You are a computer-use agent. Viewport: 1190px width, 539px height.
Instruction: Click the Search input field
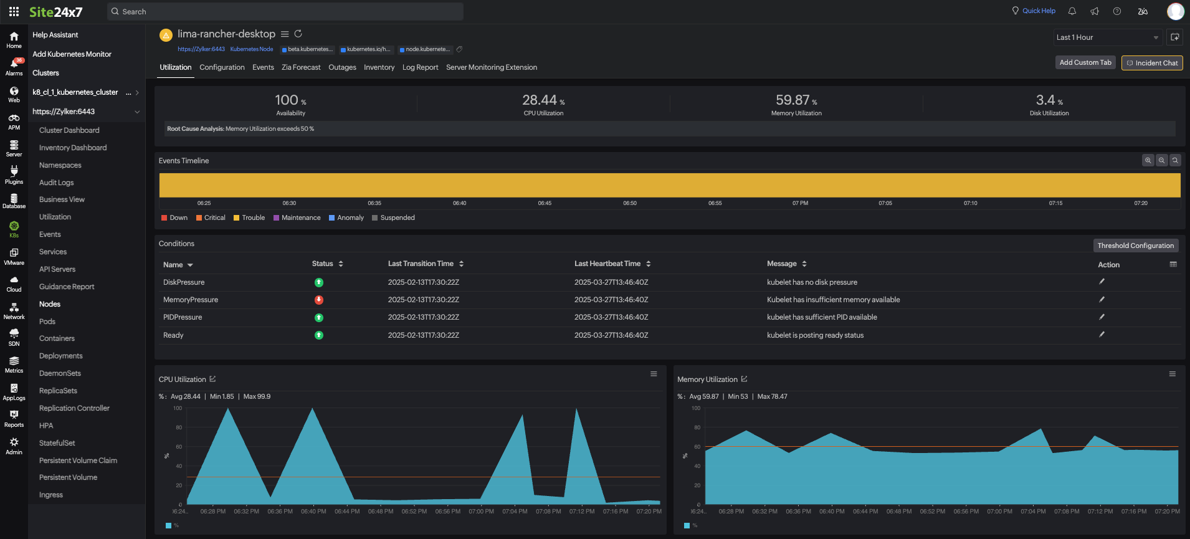pyautogui.click(x=287, y=12)
